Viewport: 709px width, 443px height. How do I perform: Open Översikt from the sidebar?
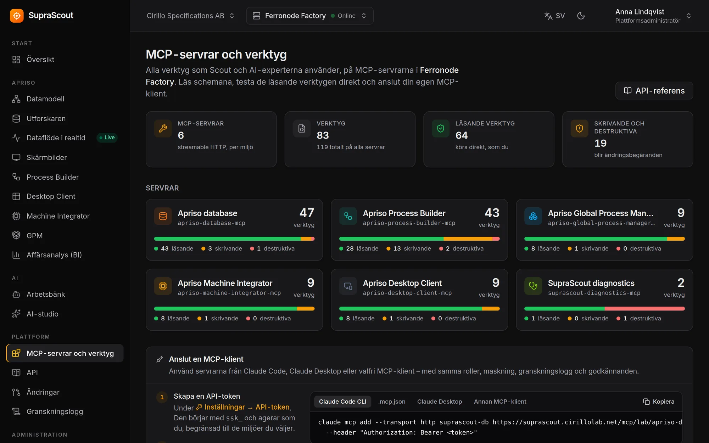click(65, 60)
